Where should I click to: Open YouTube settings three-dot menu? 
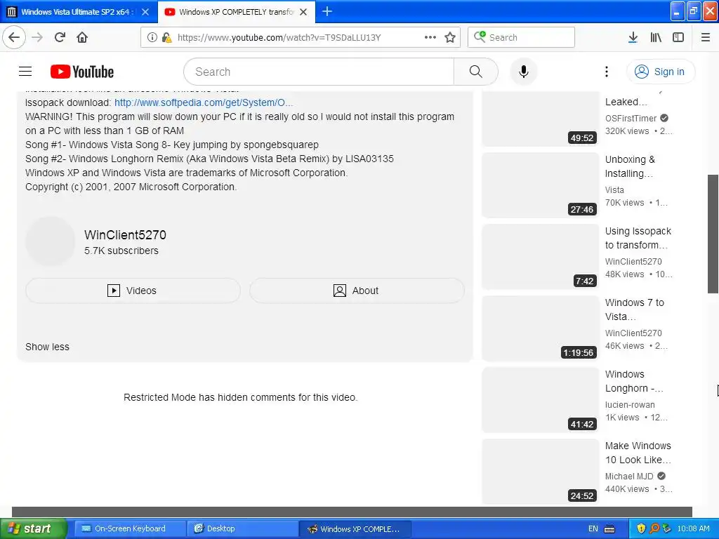click(x=606, y=72)
